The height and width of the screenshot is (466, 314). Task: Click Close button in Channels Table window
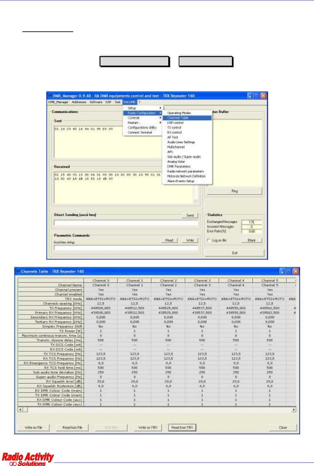tap(283, 428)
